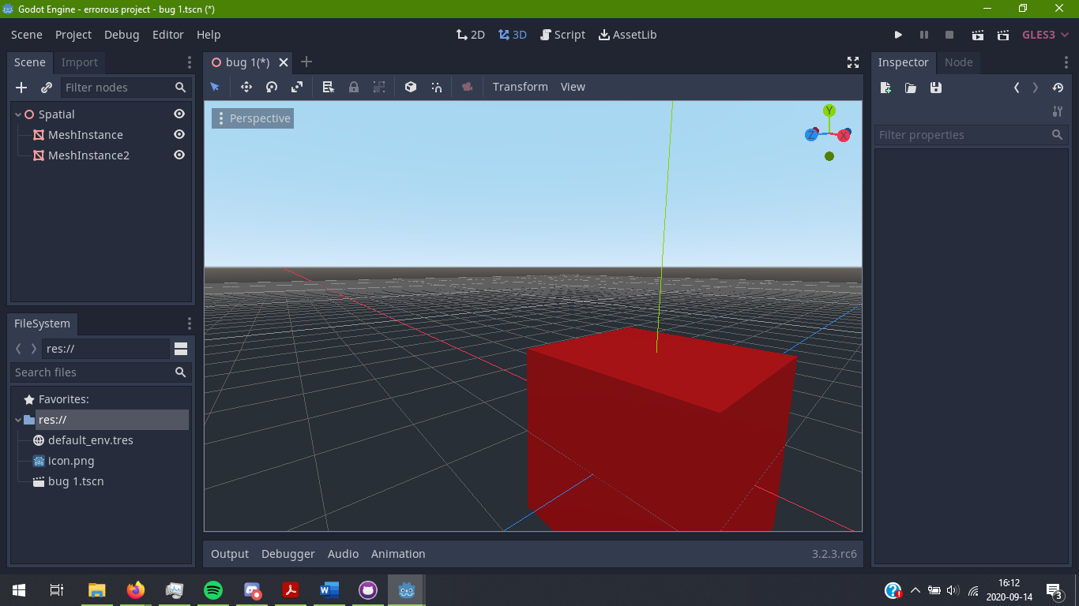Lock the selected object with padlock icon
This screenshot has width=1079, height=606.
click(x=354, y=87)
